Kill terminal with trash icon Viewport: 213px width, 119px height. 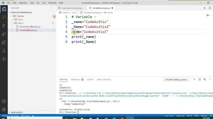coord(205,79)
